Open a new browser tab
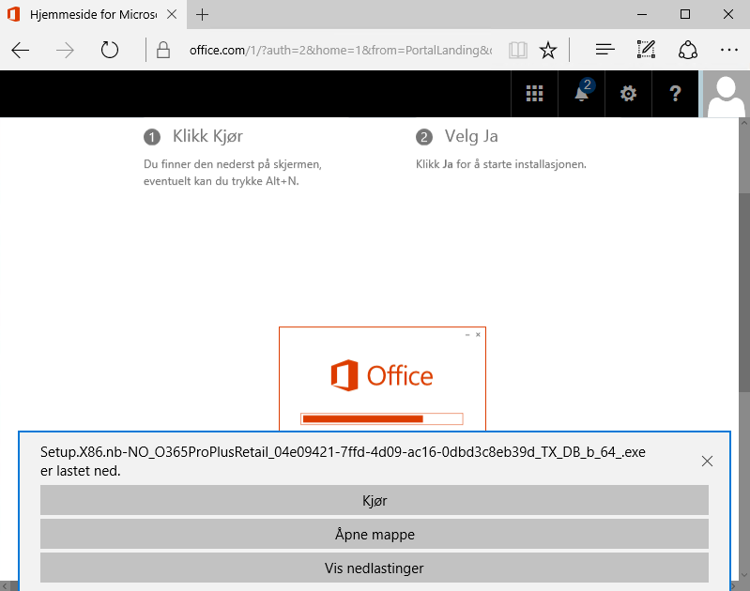750x591 pixels. (203, 15)
